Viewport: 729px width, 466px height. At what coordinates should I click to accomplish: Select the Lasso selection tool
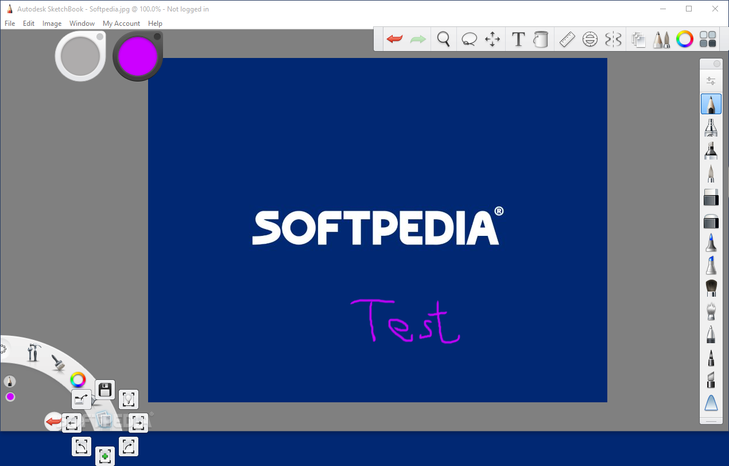[470, 39]
